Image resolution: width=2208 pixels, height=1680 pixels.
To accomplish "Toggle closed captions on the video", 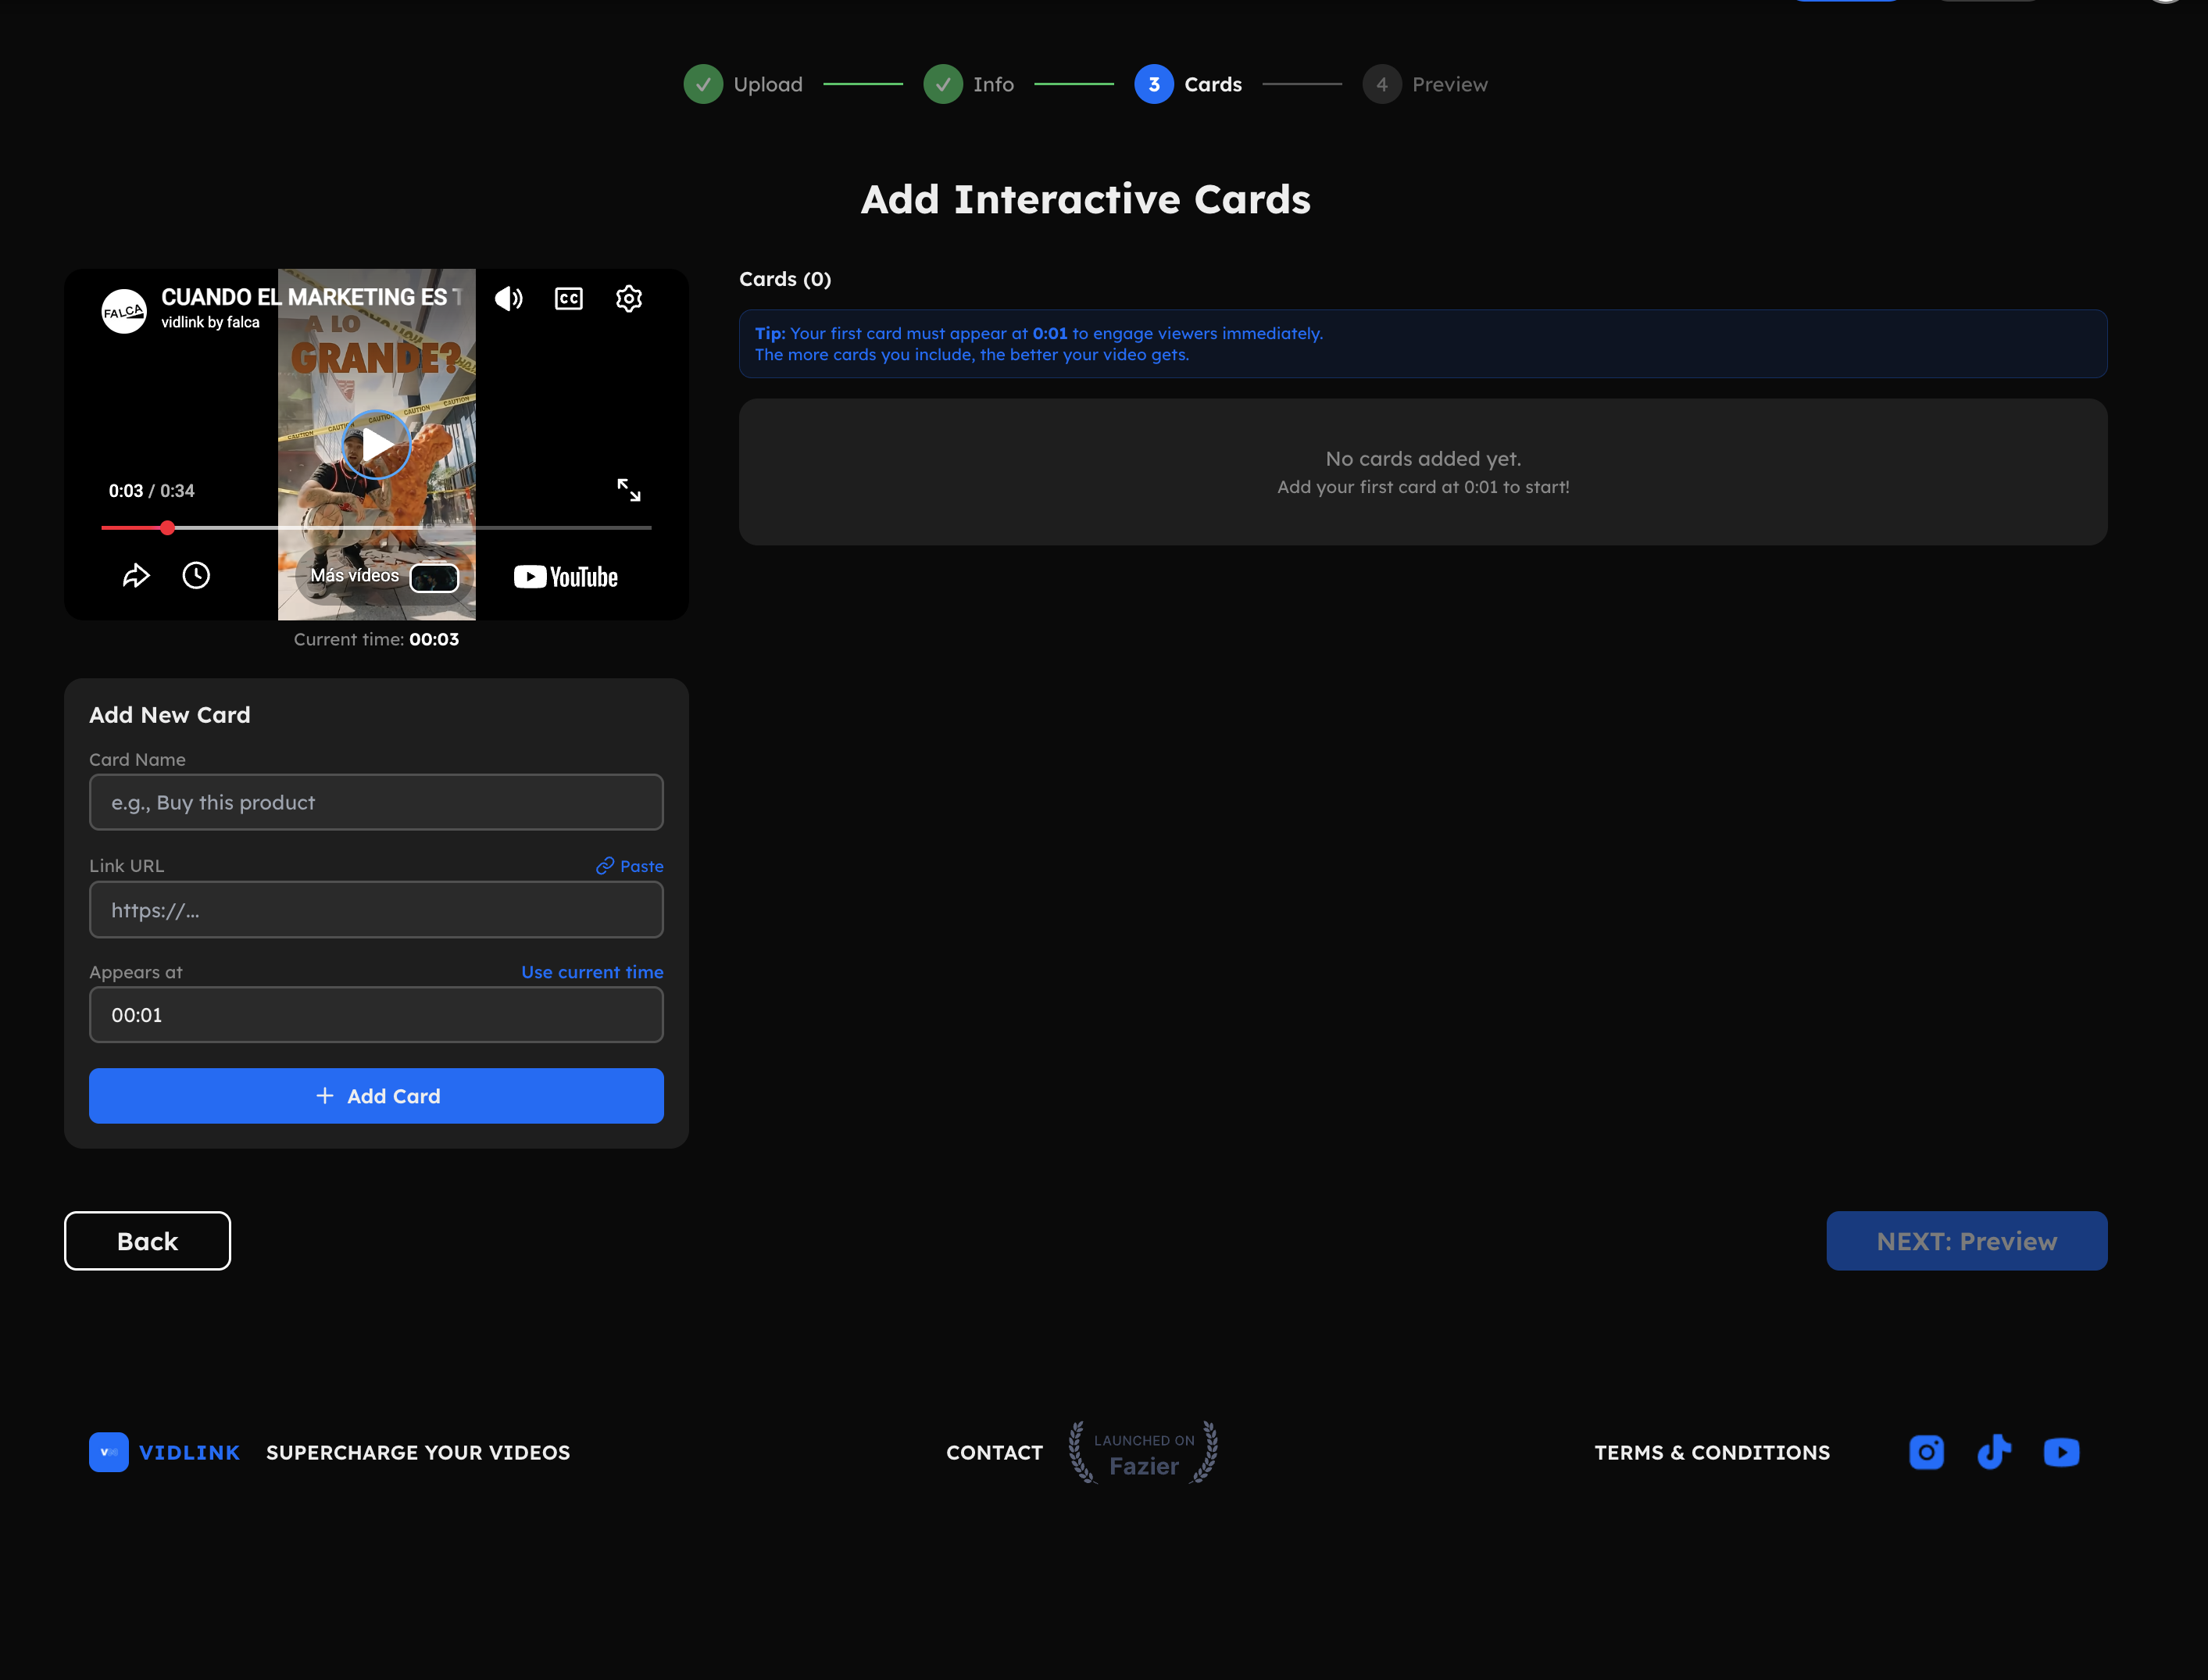I will point(568,298).
